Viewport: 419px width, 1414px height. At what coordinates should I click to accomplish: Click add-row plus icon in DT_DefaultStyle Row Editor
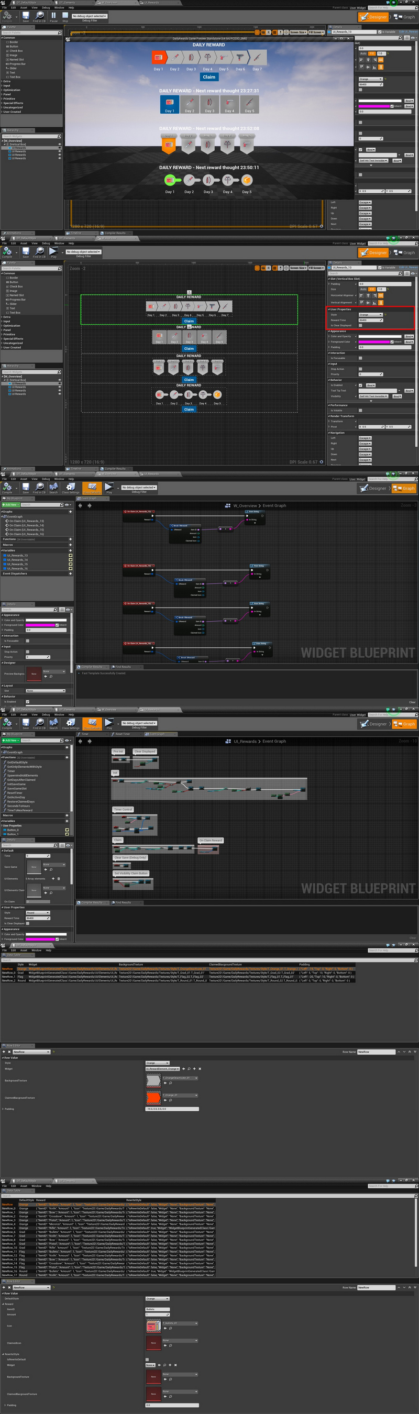point(4,1052)
